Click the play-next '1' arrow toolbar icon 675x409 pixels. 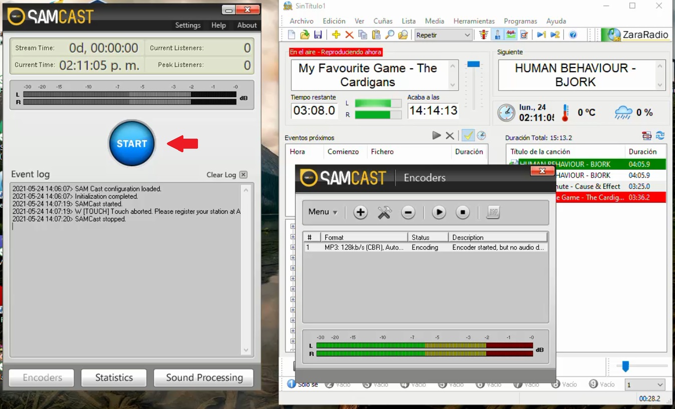coord(541,35)
